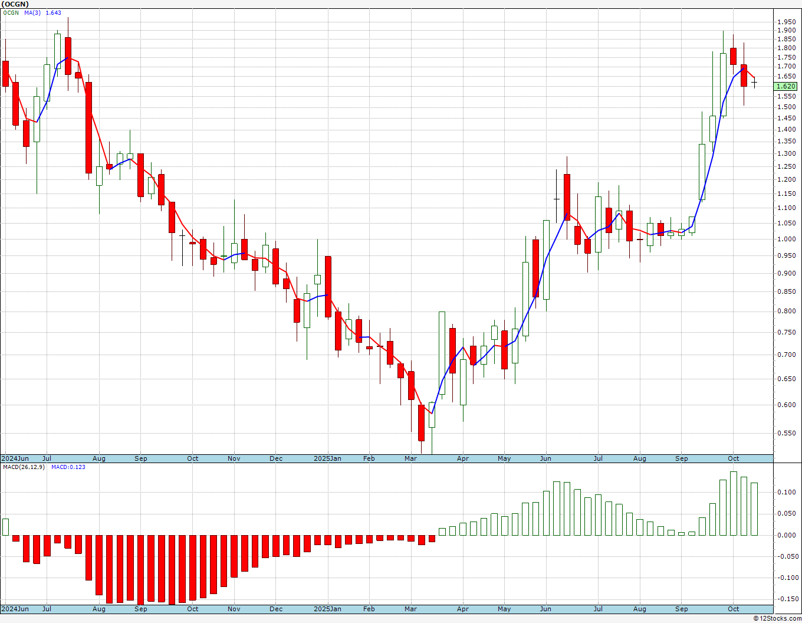Screen dimensions: 802x623
Task: Click the MA value 1.643
Action: pos(53,13)
